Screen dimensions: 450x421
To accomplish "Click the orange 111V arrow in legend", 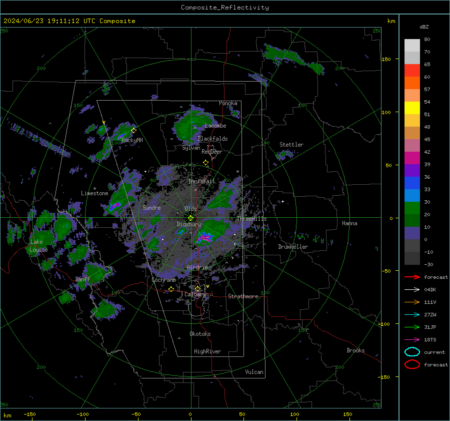I will point(412,302).
